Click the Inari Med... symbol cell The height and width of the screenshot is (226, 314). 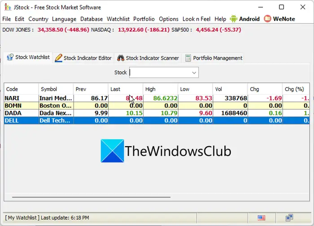click(x=56, y=98)
